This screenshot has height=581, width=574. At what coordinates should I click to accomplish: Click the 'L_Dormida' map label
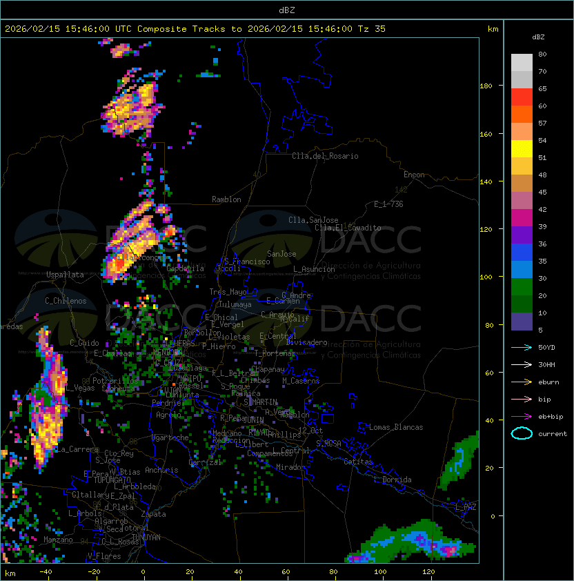click(x=393, y=480)
